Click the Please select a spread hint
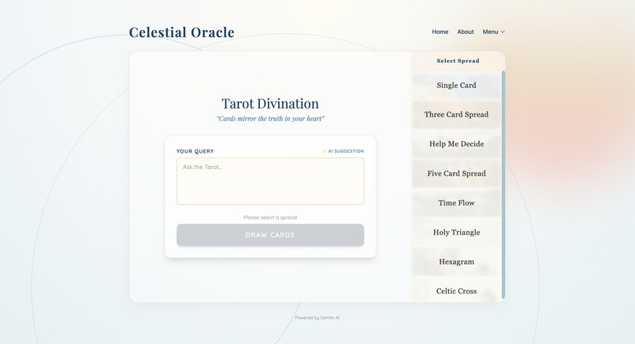Image resolution: width=635 pixels, height=344 pixels. coord(270,217)
